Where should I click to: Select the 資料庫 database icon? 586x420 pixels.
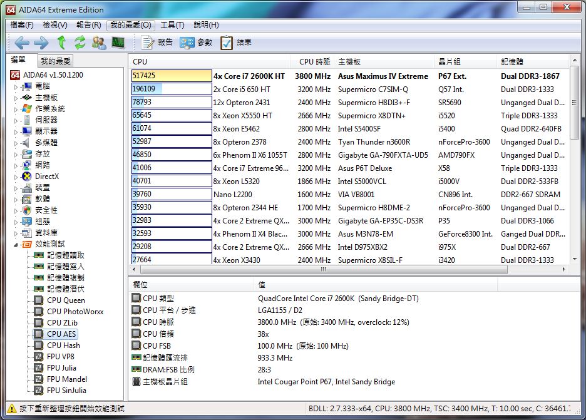(x=26, y=233)
